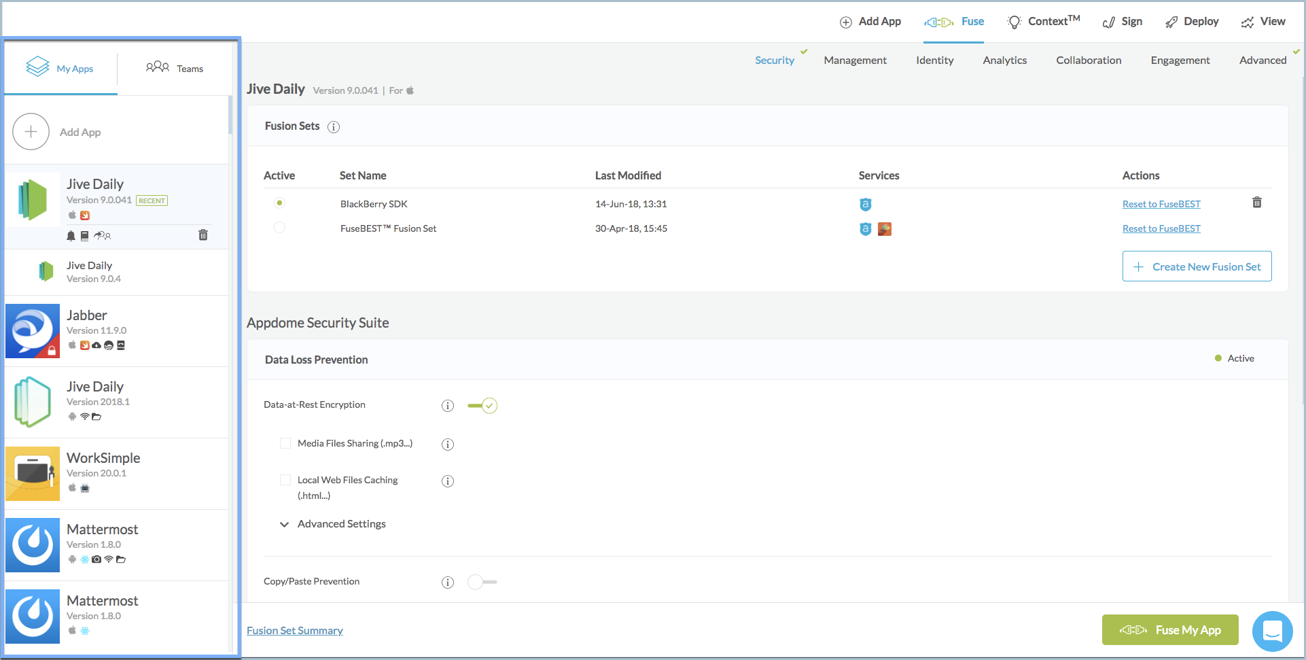Click Fuse My App button

point(1170,630)
